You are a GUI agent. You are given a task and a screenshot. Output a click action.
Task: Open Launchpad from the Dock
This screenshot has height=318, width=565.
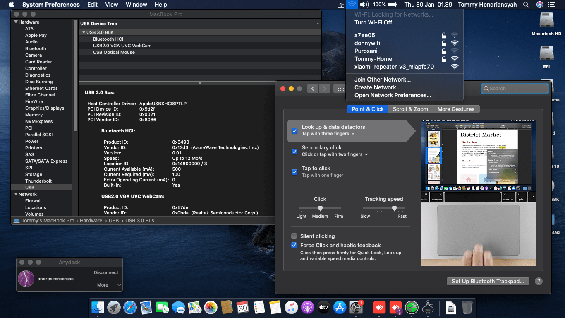click(113, 307)
